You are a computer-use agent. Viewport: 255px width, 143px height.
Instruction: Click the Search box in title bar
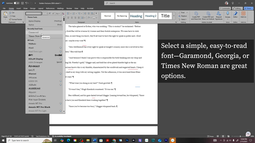(x=129, y=3)
